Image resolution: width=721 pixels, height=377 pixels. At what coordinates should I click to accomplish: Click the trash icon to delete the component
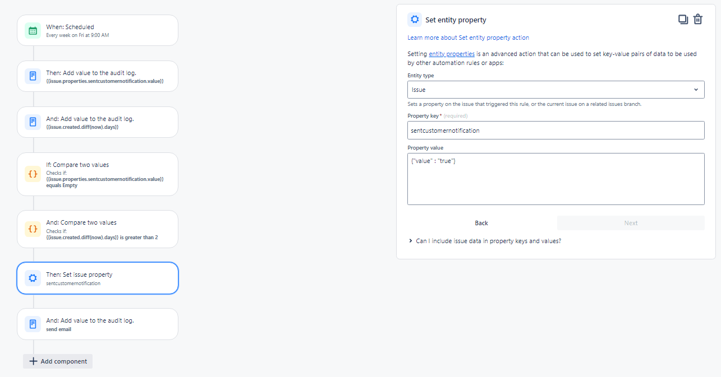[698, 19]
